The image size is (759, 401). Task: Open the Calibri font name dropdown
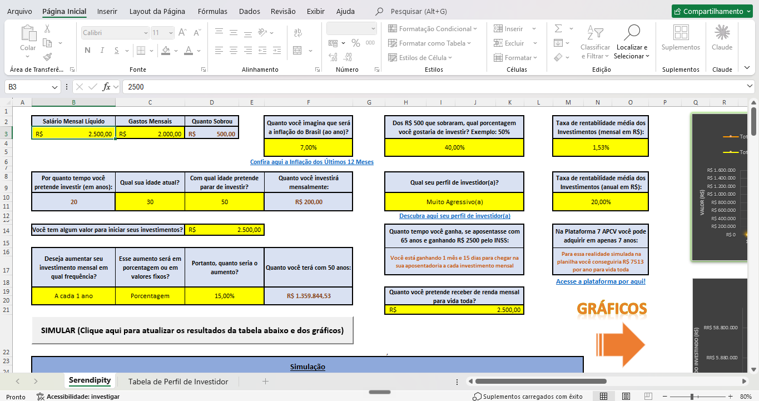(x=115, y=33)
